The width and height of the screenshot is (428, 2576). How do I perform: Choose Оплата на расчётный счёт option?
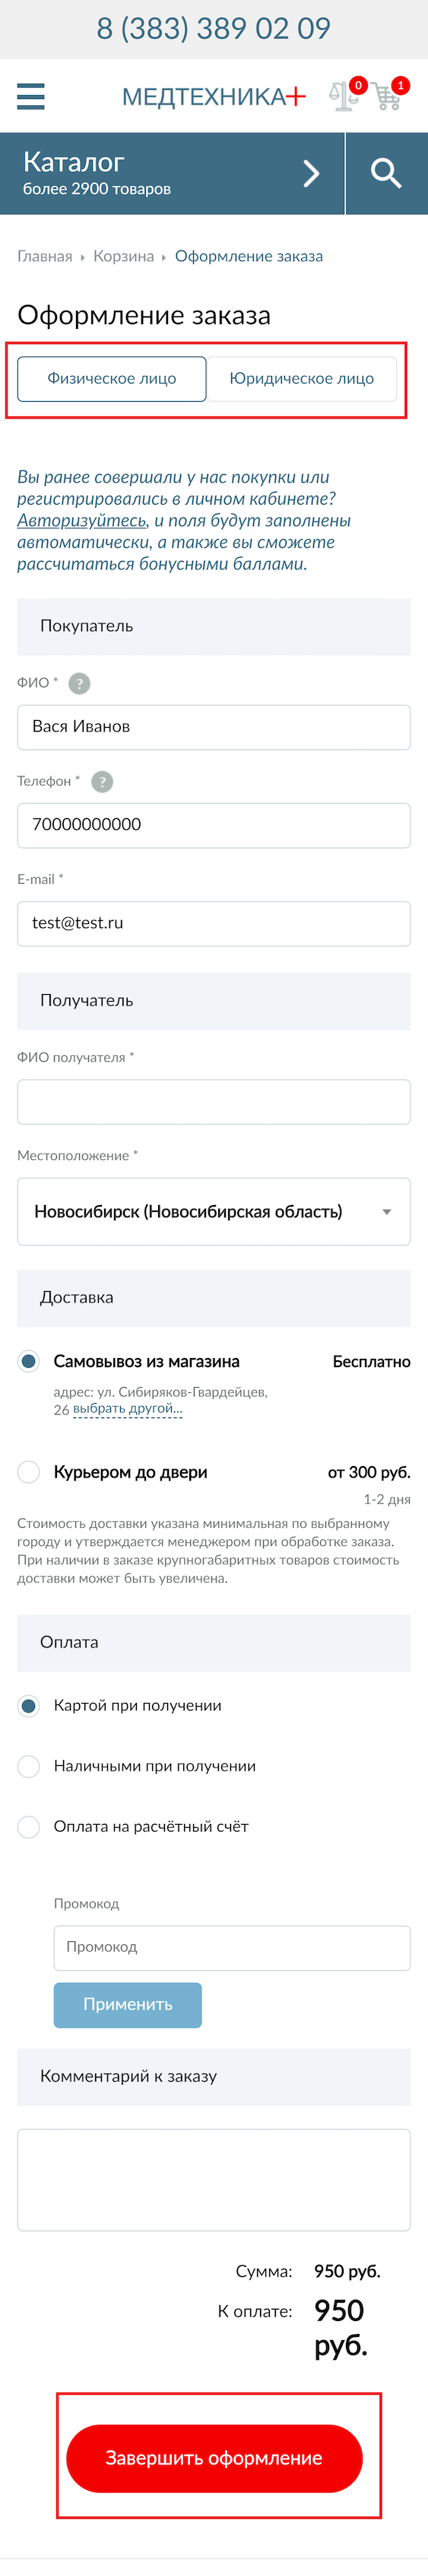[x=29, y=1826]
